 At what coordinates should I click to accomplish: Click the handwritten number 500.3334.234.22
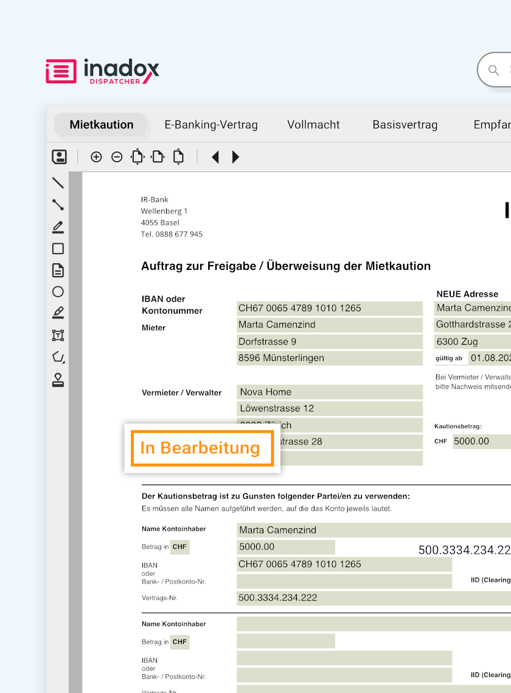tap(465, 550)
